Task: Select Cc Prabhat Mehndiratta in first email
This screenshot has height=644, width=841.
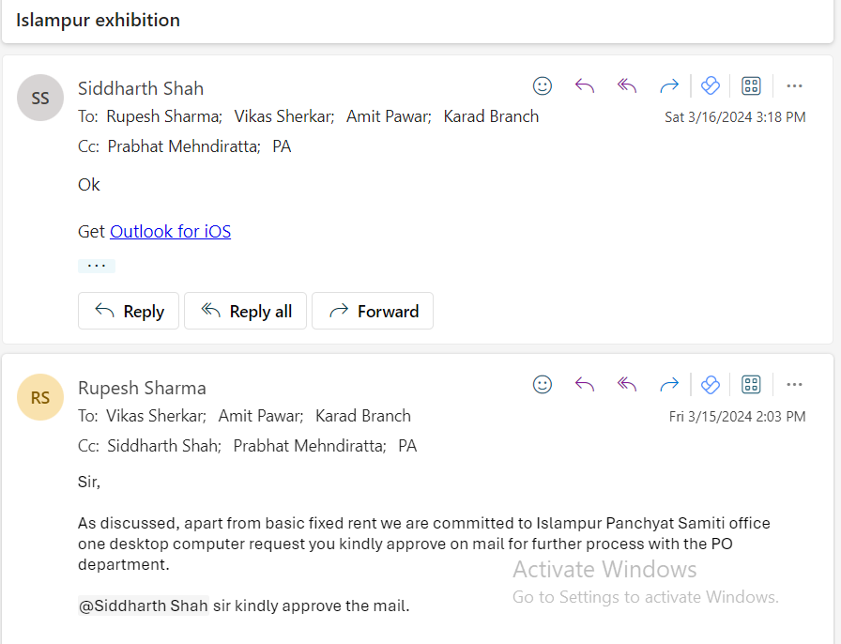Action: pos(184,146)
